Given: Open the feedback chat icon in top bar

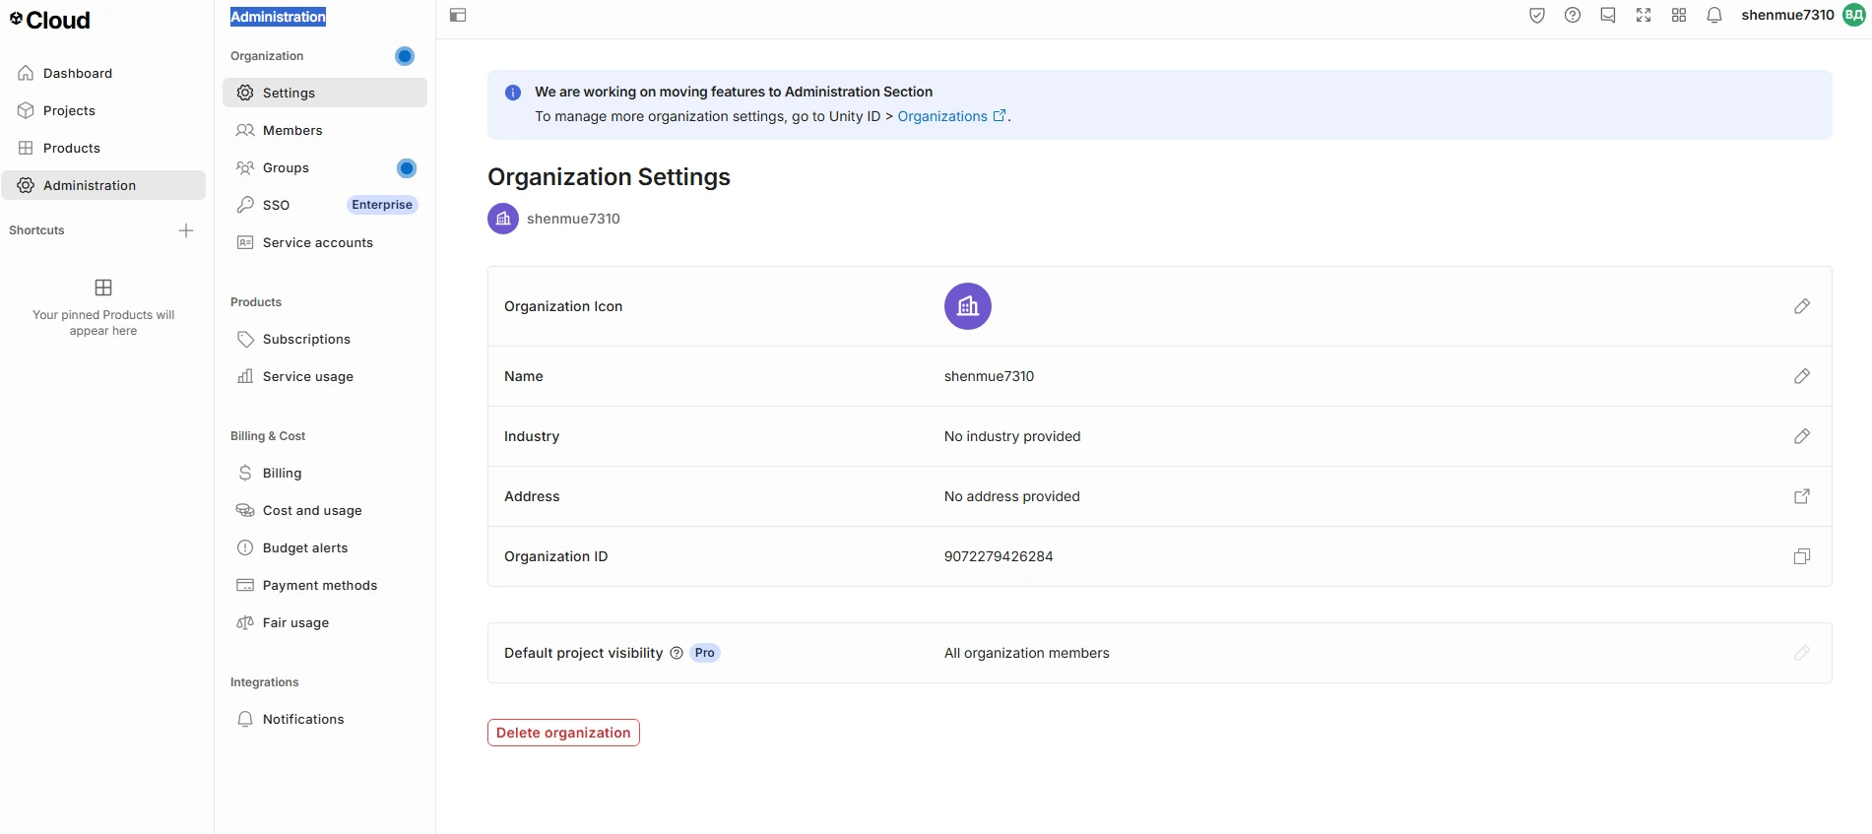Looking at the screenshot, I should (x=1608, y=15).
